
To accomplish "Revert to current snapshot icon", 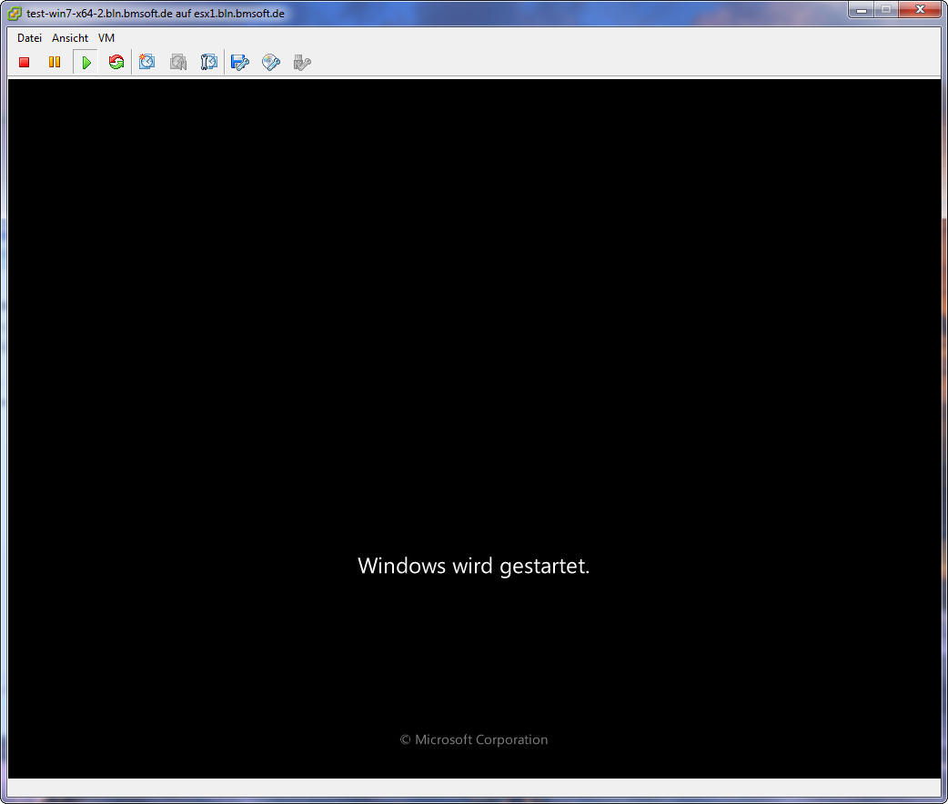I will click(x=177, y=62).
